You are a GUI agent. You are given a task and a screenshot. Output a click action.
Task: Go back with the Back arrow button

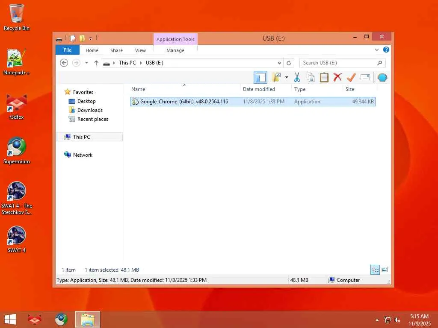point(64,63)
